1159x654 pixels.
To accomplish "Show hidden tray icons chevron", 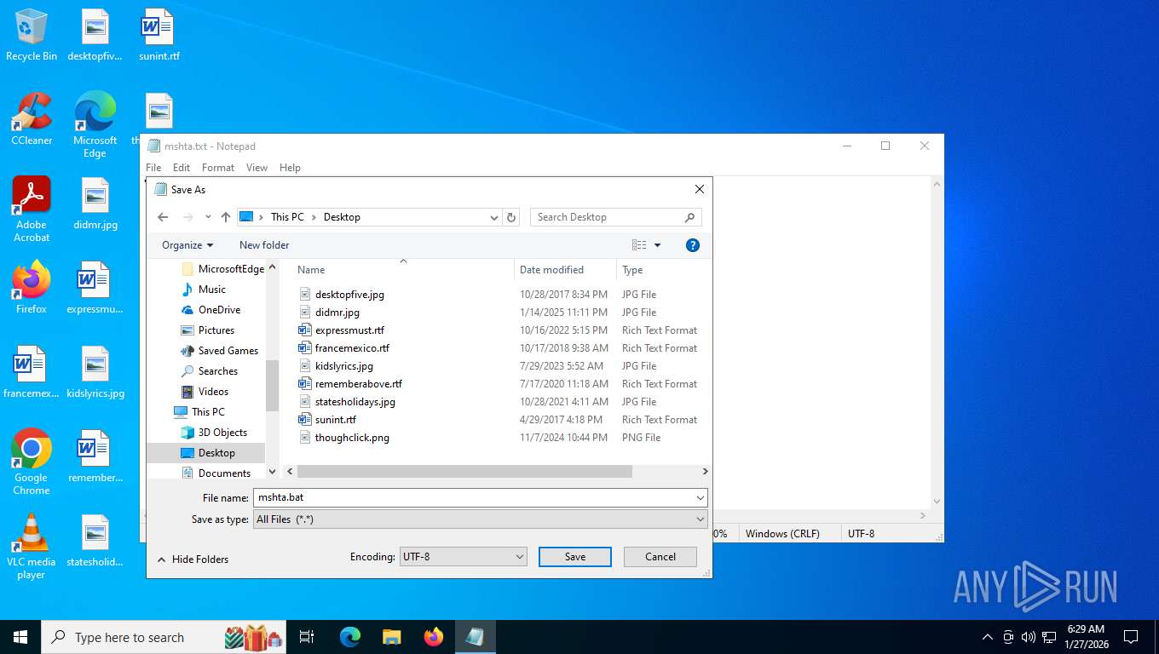I will (x=988, y=637).
